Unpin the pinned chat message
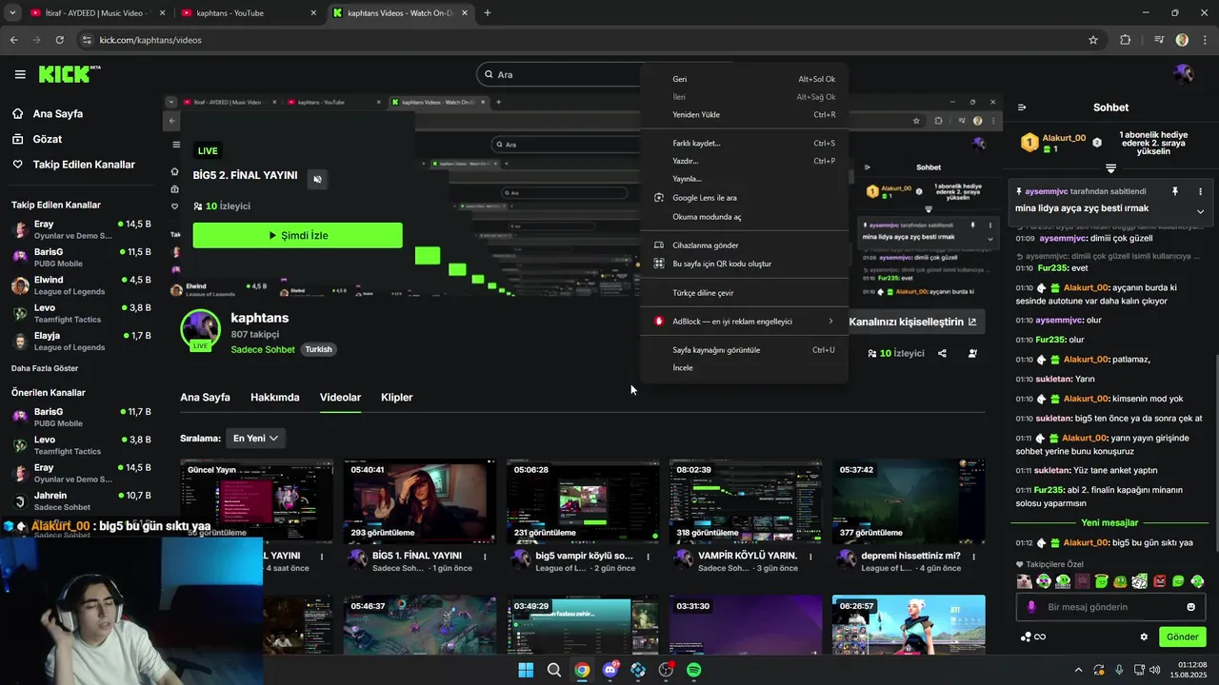Screen dimensions: 1219x685 click(1174, 191)
